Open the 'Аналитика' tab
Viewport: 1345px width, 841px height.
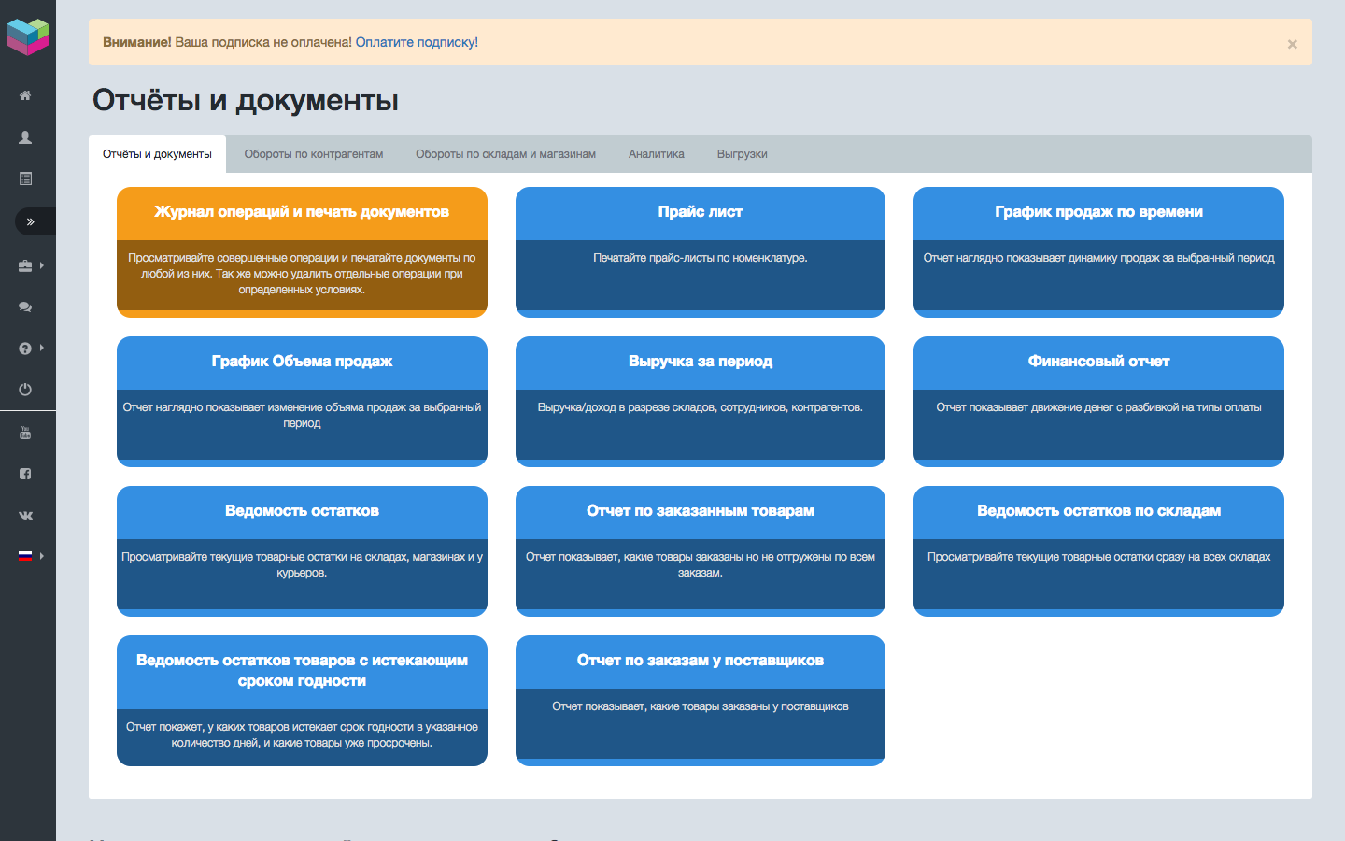(657, 154)
